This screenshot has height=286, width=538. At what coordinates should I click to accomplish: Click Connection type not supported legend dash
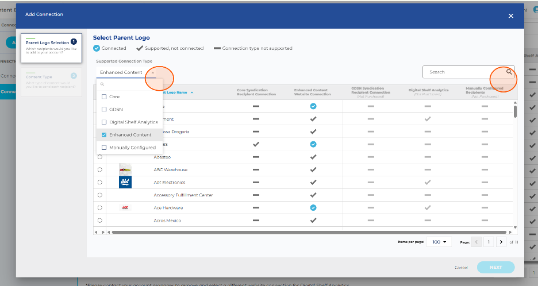pyautogui.click(x=217, y=48)
